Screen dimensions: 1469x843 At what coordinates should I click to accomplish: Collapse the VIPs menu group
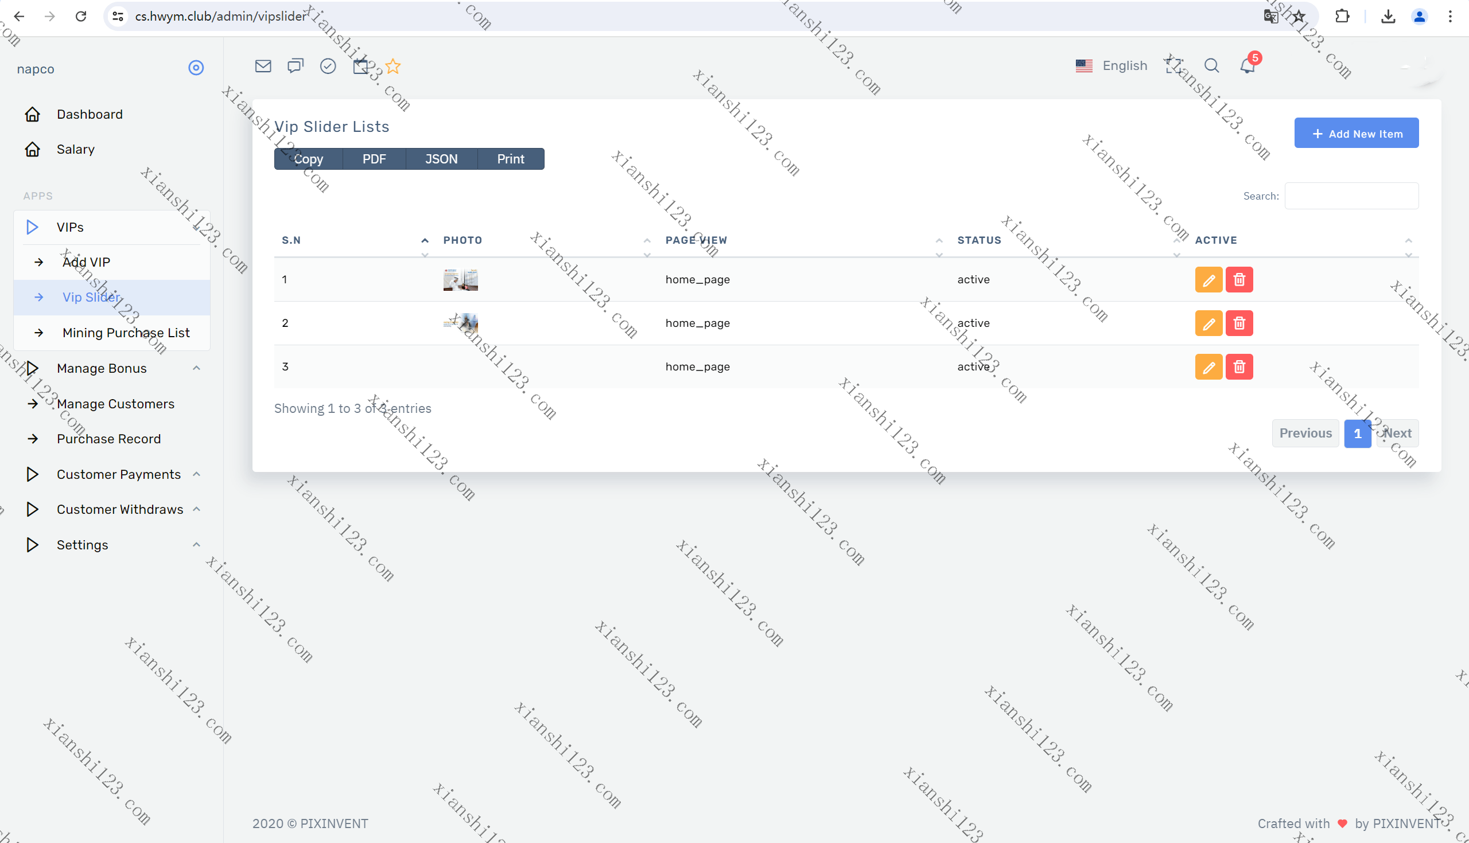[112, 227]
